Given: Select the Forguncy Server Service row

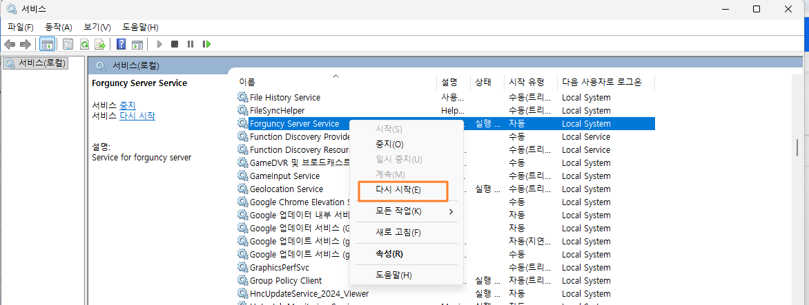Looking at the screenshot, I should tap(446, 123).
